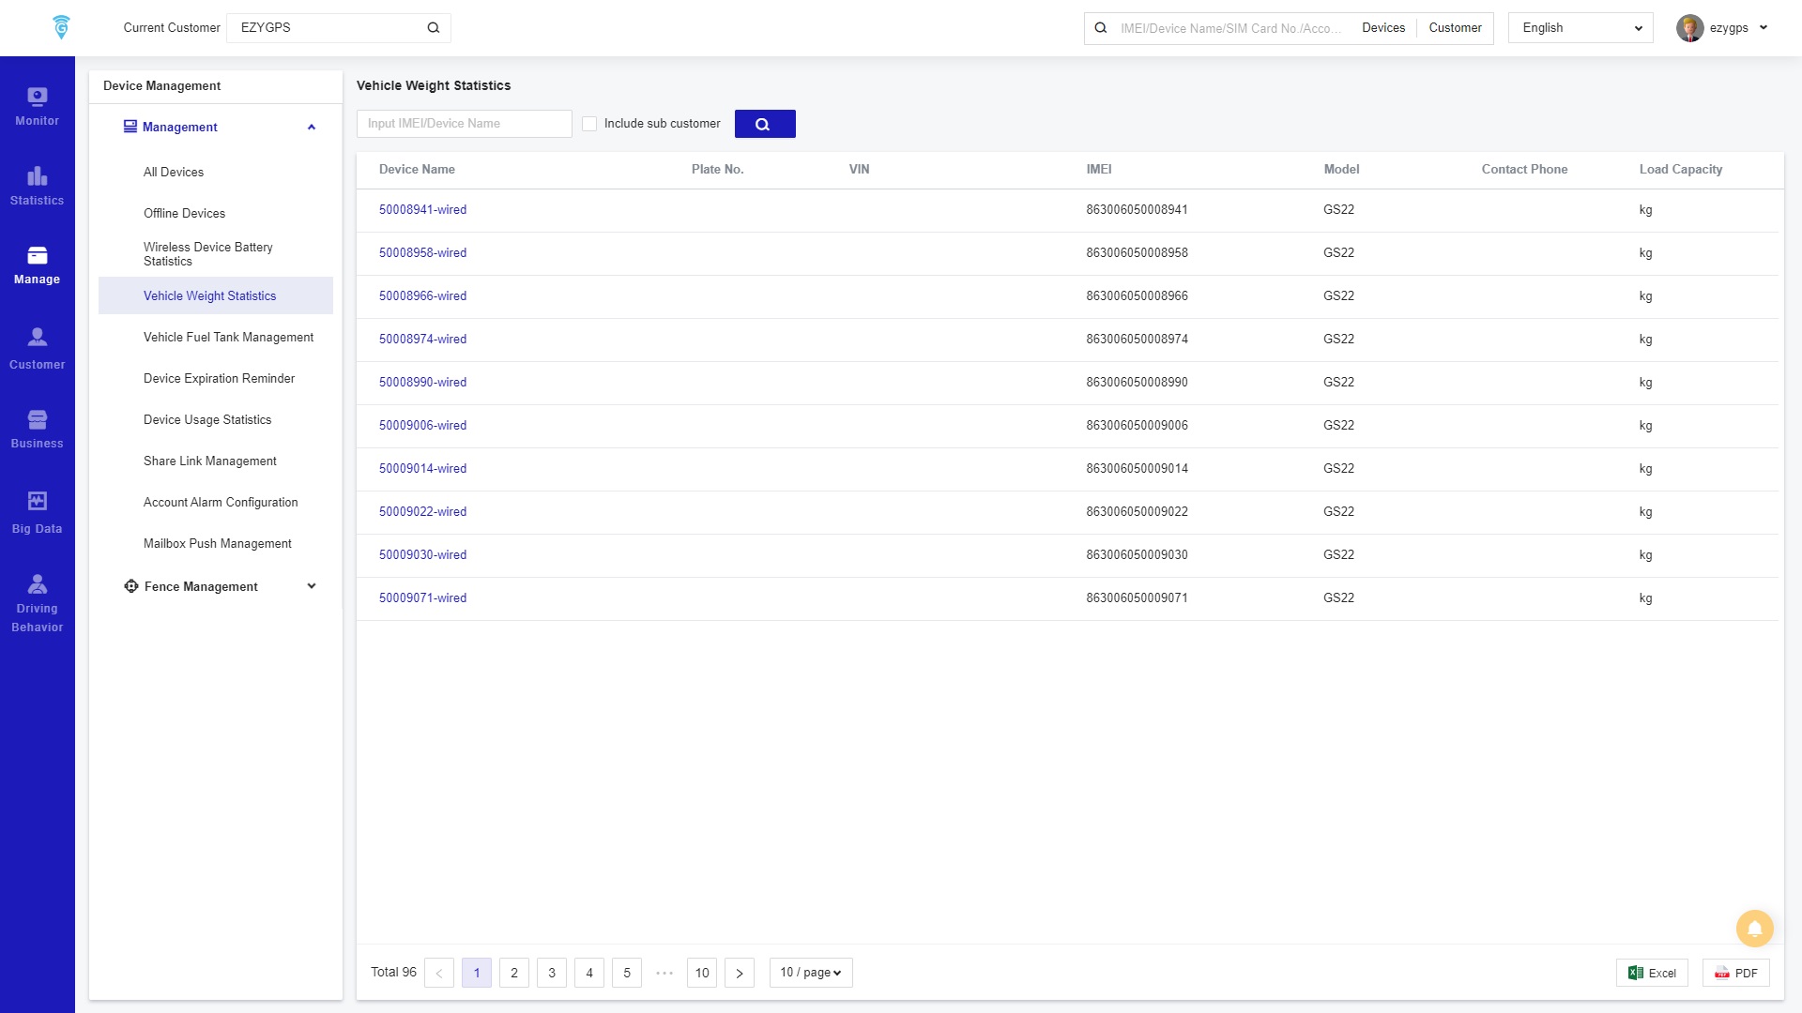Go to page 3 of results
This screenshot has height=1013, width=1802.
click(x=551, y=973)
